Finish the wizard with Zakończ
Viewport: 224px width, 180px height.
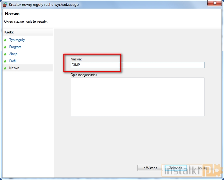pyautogui.click(x=176, y=168)
